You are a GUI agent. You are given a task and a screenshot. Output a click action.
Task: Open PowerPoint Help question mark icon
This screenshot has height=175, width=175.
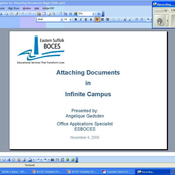click(x=99, y=14)
